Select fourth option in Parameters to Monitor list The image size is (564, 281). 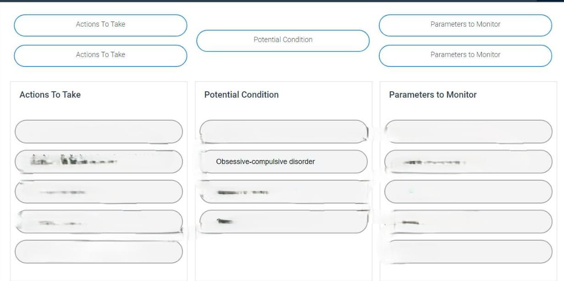(468, 222)
